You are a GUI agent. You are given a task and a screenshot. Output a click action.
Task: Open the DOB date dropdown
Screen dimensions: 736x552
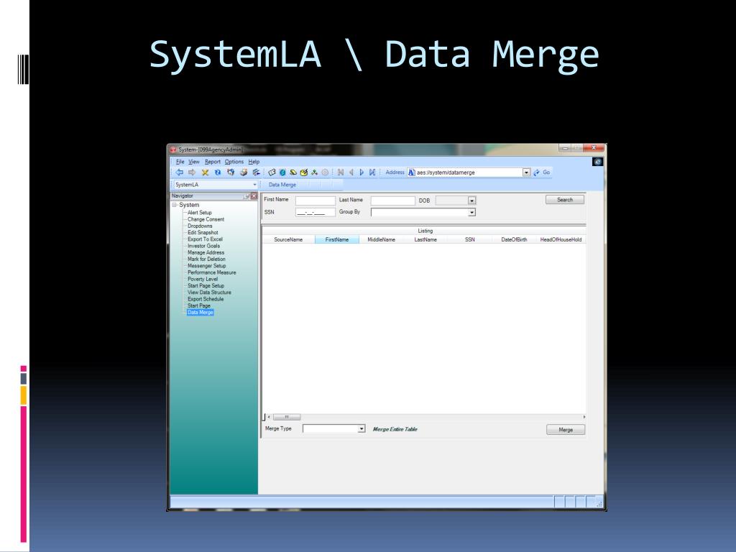coord(471,201)
